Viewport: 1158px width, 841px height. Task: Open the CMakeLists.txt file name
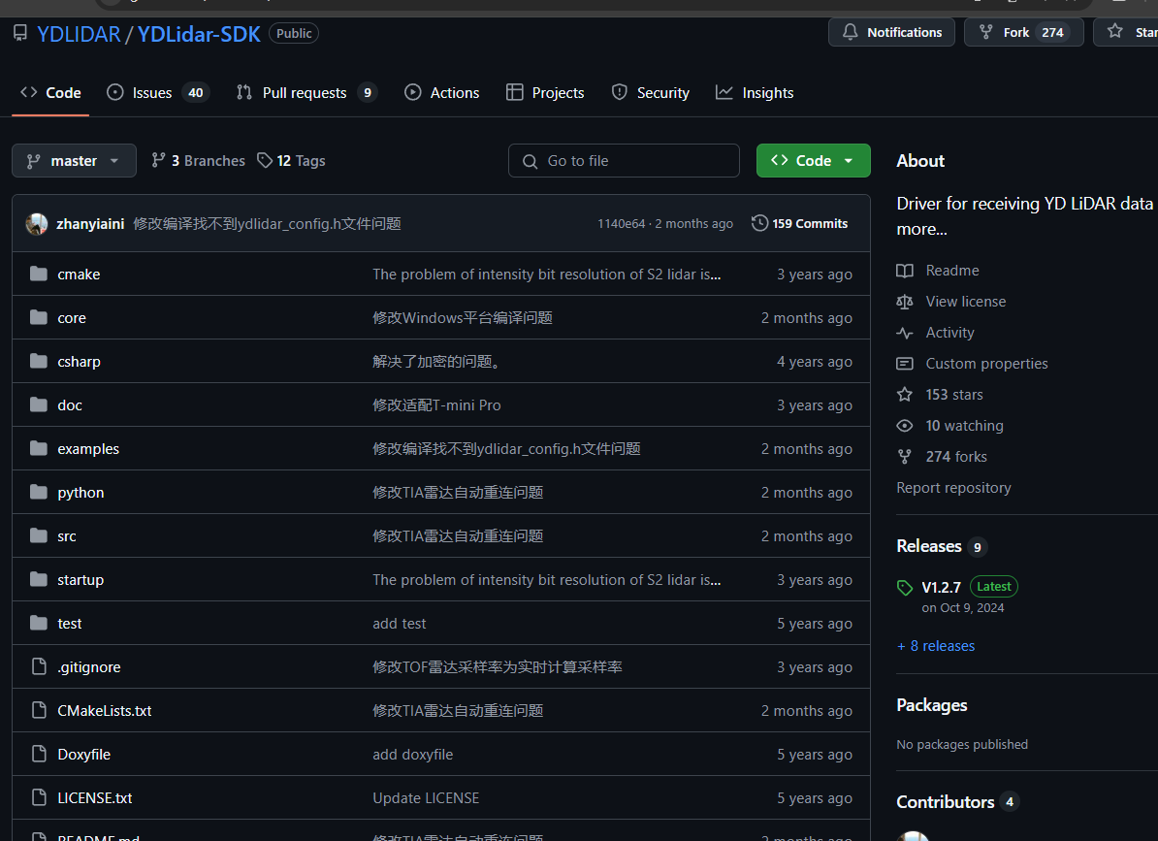(x=104, y=710)
